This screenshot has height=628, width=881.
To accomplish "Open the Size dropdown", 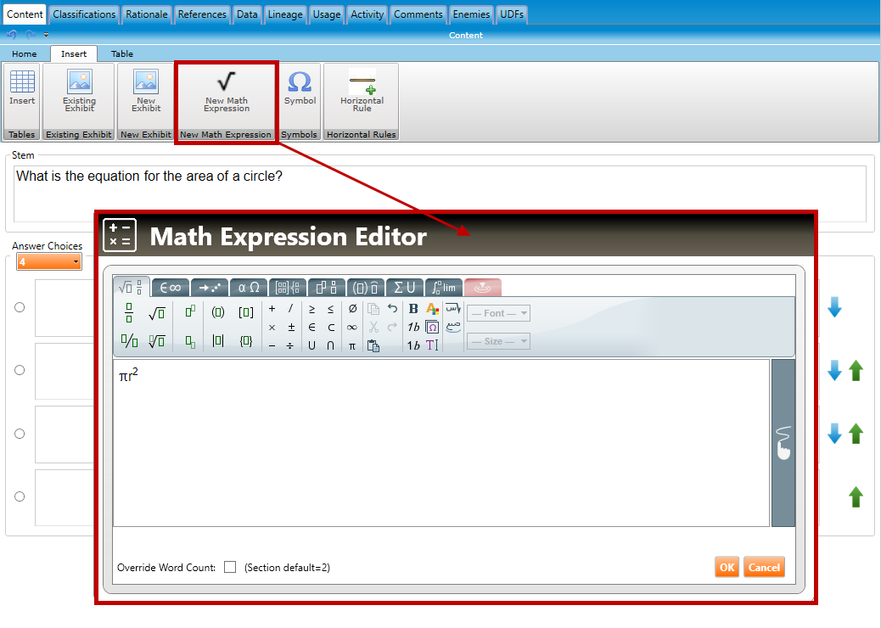I will (x=499, y=341).
